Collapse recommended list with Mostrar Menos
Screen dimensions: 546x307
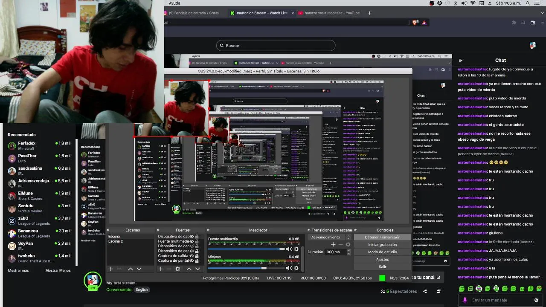[58, 270]
